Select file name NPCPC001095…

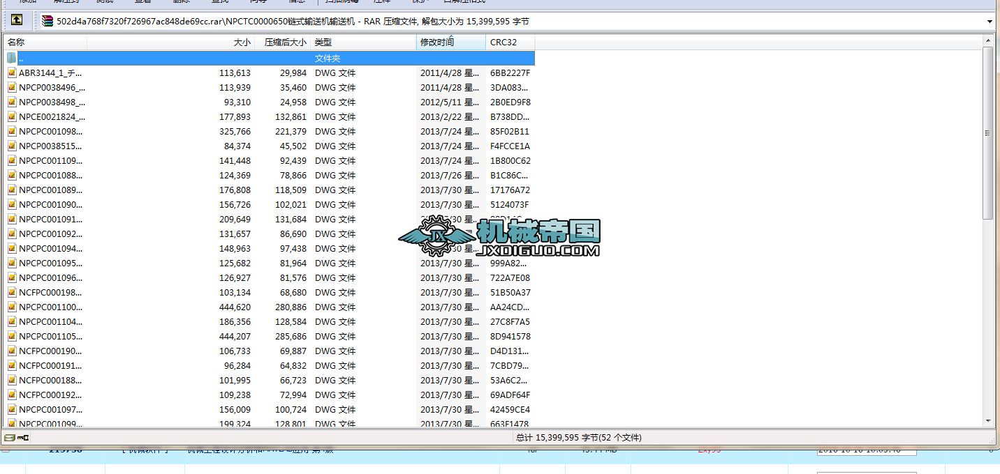pos(50,263)
